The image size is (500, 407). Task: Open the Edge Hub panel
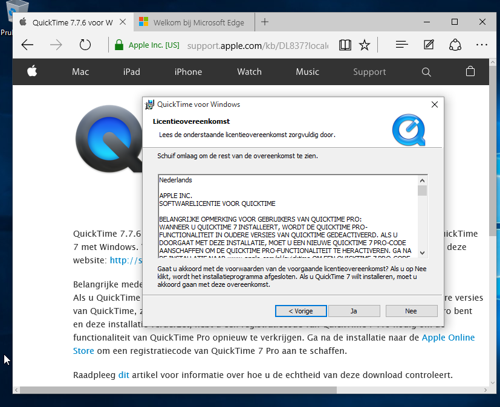pos(402,45)
